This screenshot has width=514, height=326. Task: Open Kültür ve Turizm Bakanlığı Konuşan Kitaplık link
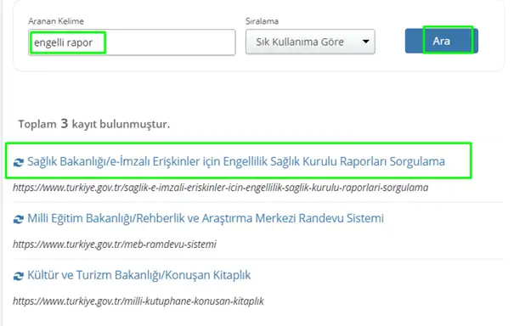click(138, 275)
